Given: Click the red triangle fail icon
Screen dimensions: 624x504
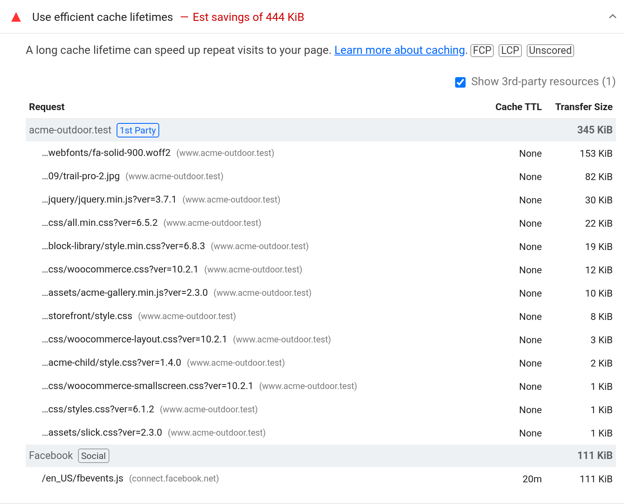Looking at the screenshot, I should 16,17.
